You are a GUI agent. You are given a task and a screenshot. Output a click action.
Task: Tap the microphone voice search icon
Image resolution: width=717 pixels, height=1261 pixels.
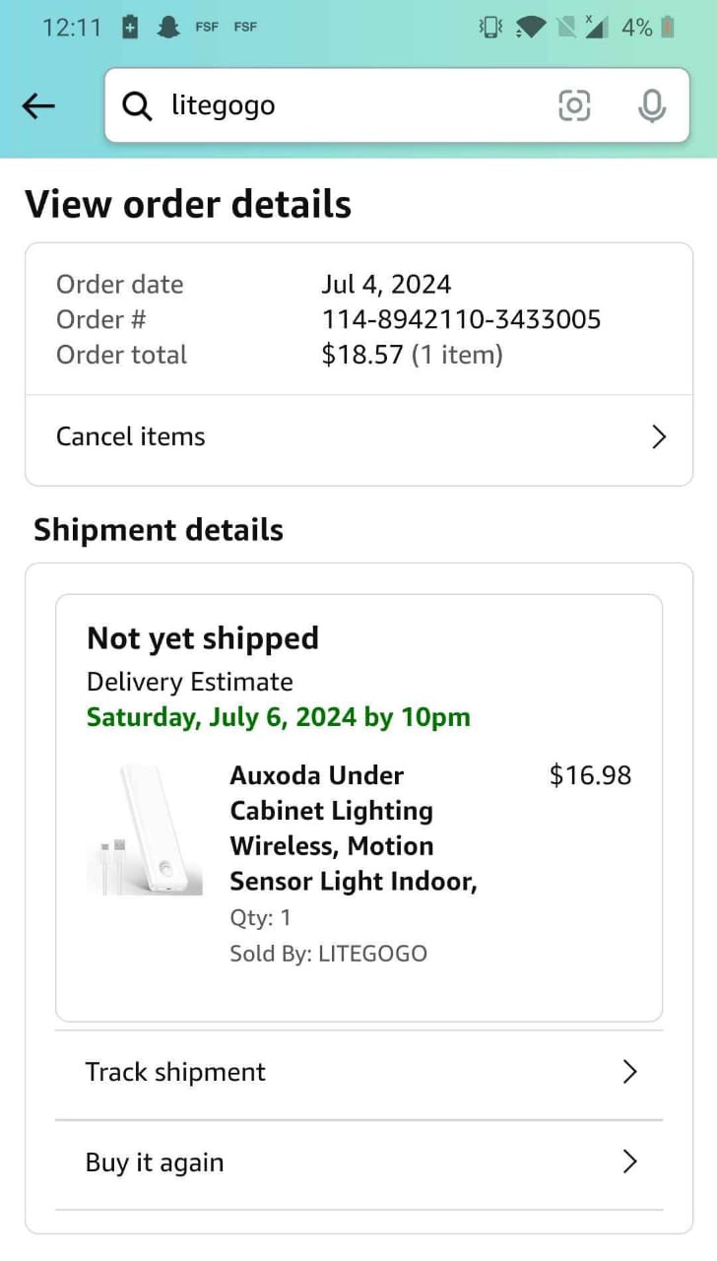[652, 105]
